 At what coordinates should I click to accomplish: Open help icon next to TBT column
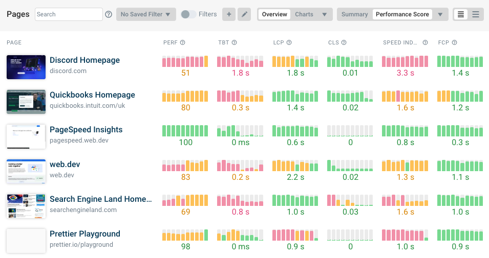[x=234, y=42]
